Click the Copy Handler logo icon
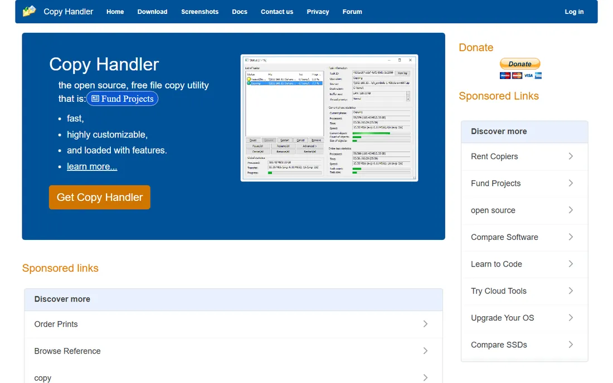This screenshot has width=613, height=383. pyautogui.click(x=30, y=11)
